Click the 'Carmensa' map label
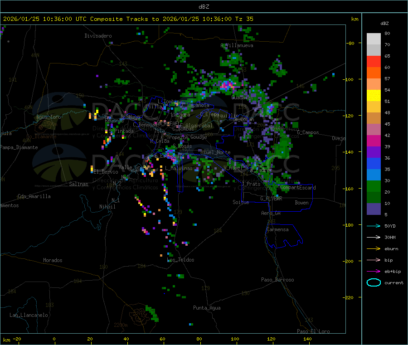Viewport: 408px width, 345px height. pos(277,229)
